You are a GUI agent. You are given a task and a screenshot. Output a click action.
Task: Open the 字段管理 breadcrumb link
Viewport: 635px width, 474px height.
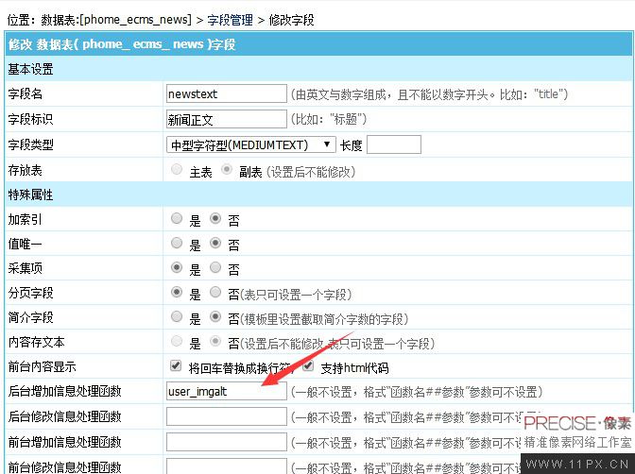click(230, 20)
